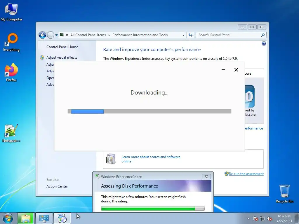Viewport: 299px width, 224px height.
Task: Click the muted volume tray icon
Action: (x=270, y=218)
